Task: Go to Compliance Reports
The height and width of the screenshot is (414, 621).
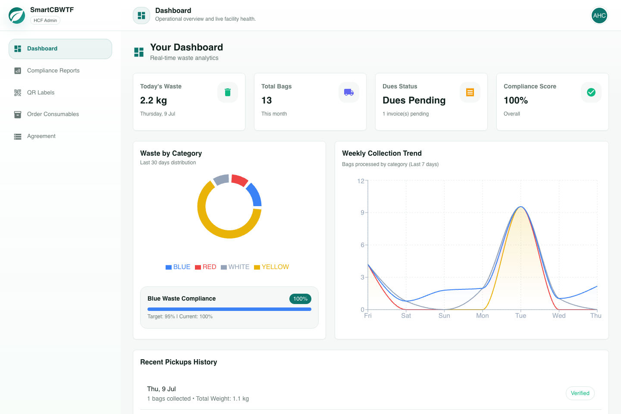Action: click(60, 71)
